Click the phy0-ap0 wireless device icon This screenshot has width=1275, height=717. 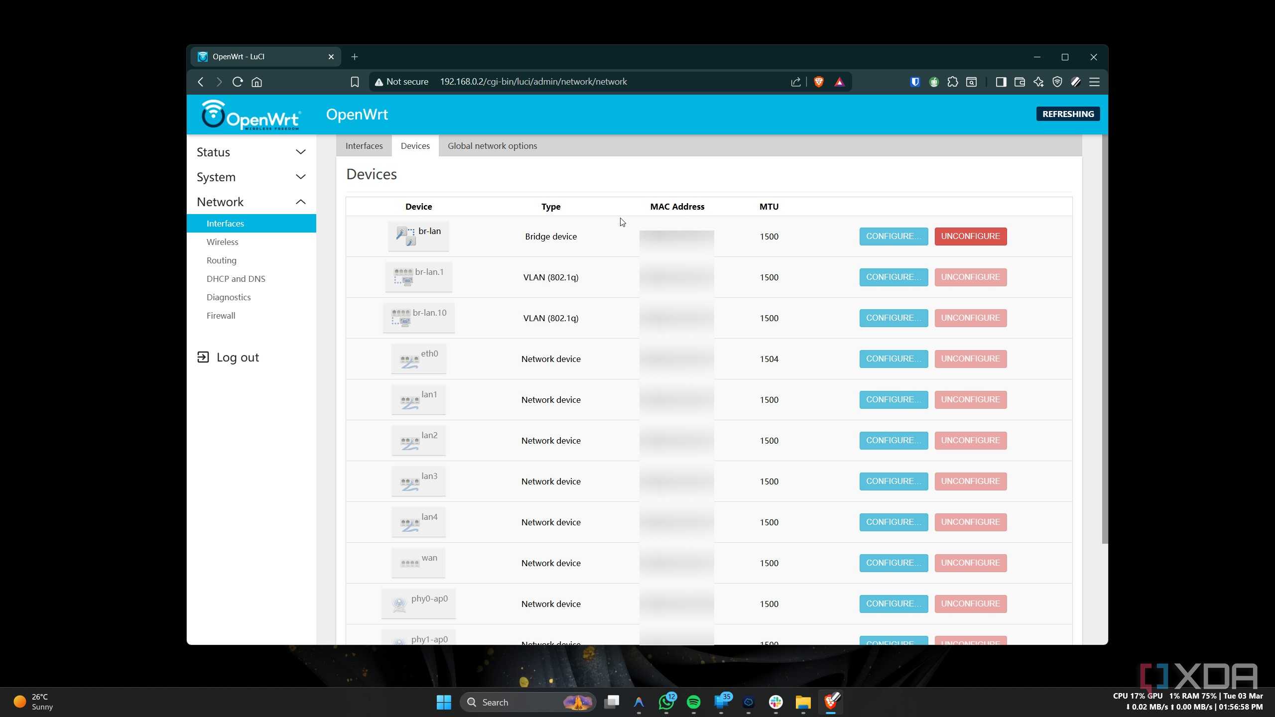click(x=399, y=604)
